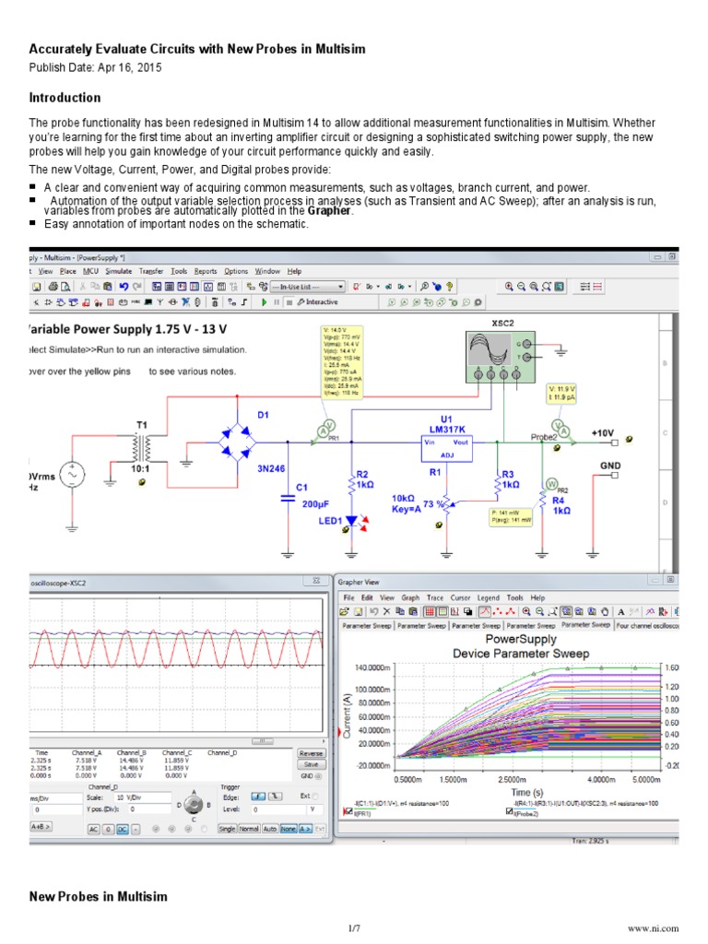Click the Grapher open file icon
This screenshot has width=708, height=944.
(x=344, y=612)
